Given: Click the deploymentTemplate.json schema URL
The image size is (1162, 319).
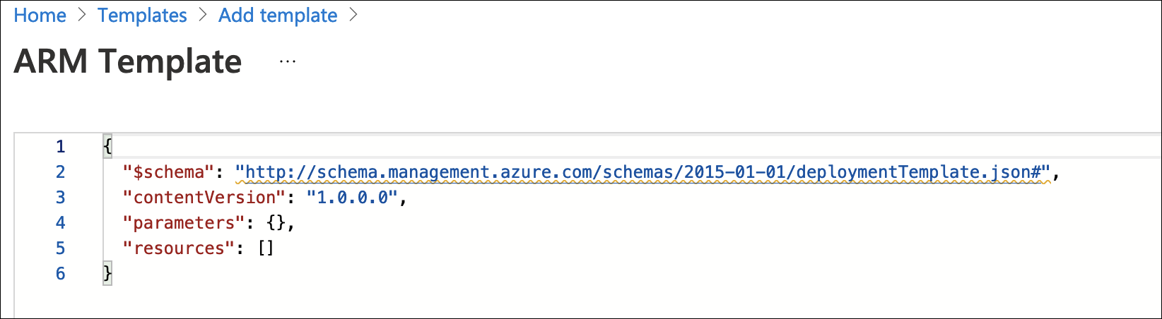Looking at the screenshot, I should [643, 172].
